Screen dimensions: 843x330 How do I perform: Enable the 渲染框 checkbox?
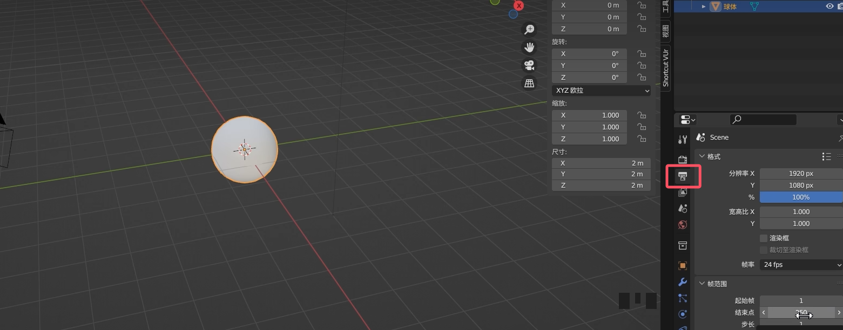point(764,238)
